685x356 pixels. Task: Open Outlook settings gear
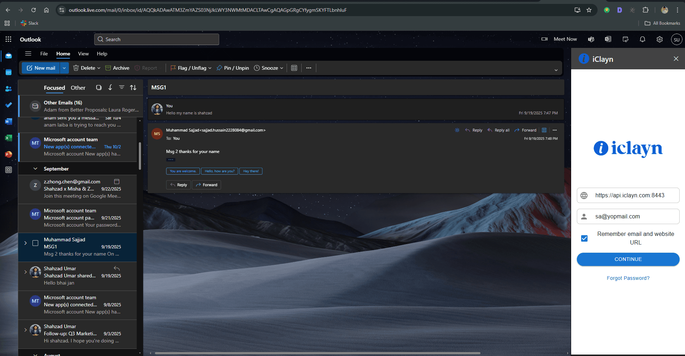point(660,39)
